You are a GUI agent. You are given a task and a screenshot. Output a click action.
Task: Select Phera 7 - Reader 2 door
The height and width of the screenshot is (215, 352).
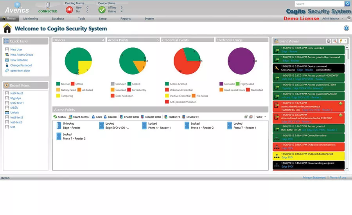71,136
